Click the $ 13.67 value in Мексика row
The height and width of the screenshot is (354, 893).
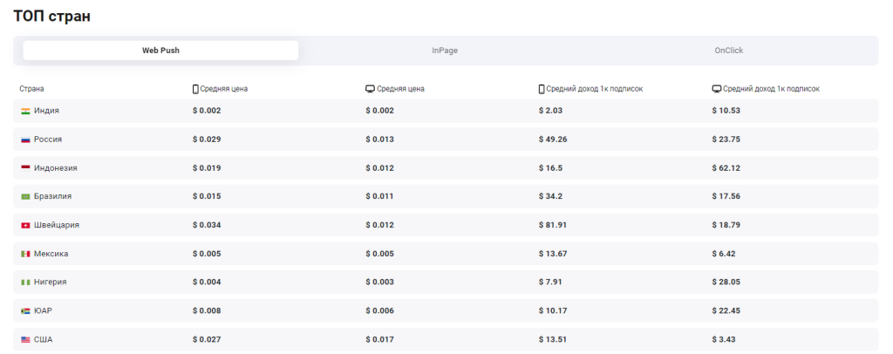(553, 254)
